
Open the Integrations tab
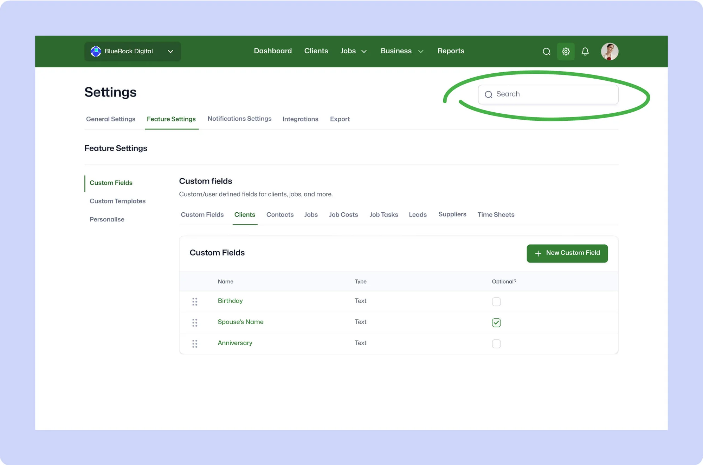(300, 119)
